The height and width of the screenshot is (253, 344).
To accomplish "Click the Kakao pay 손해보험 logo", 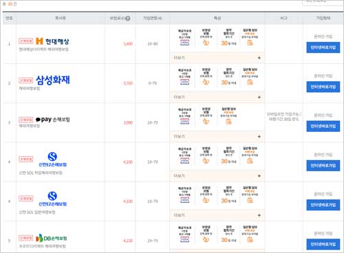I will pos(53,120).
